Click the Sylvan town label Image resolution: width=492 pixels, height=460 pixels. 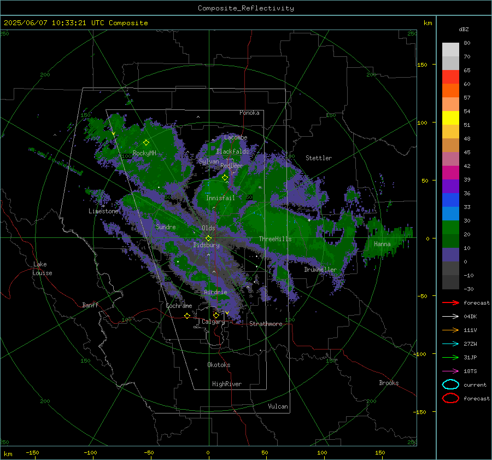coord(209,161)
